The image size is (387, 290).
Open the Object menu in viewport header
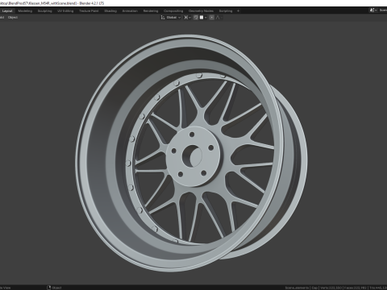click(x=13, y=18)
